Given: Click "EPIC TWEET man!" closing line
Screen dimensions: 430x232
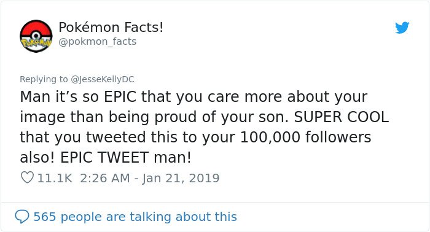Looking at the screenshot, I should point(125,157).
